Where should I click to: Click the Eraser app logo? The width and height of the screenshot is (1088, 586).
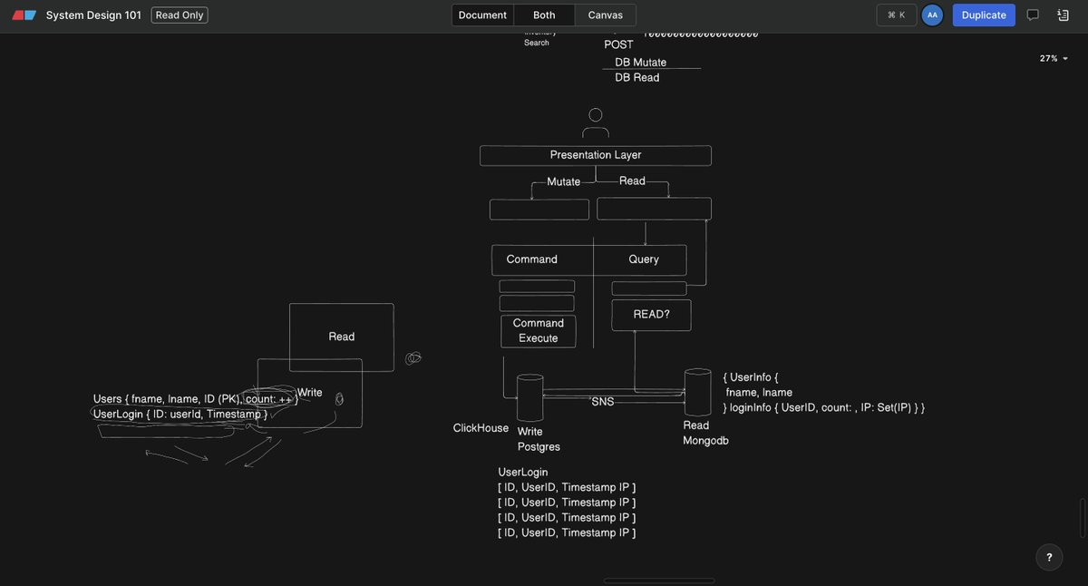24,15
